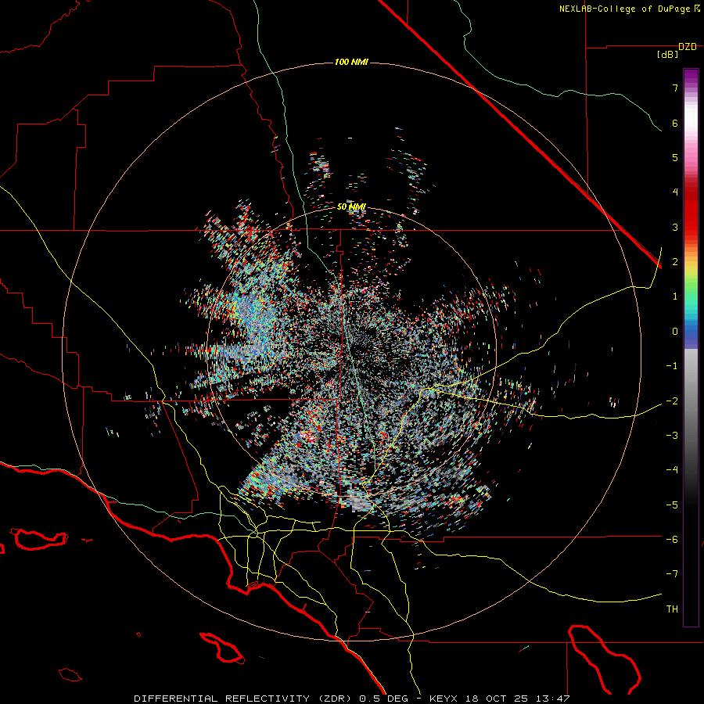Click the "4" tick label on the scale
704x704 pixels.
pyautogui.click(x=675, y=192)
